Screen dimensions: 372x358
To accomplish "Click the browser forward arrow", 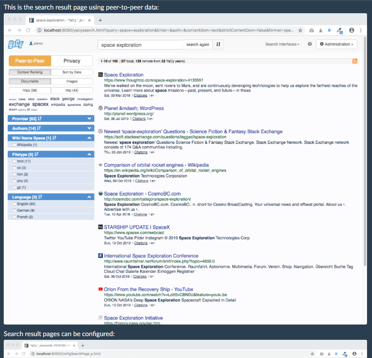I will point(19,30).
